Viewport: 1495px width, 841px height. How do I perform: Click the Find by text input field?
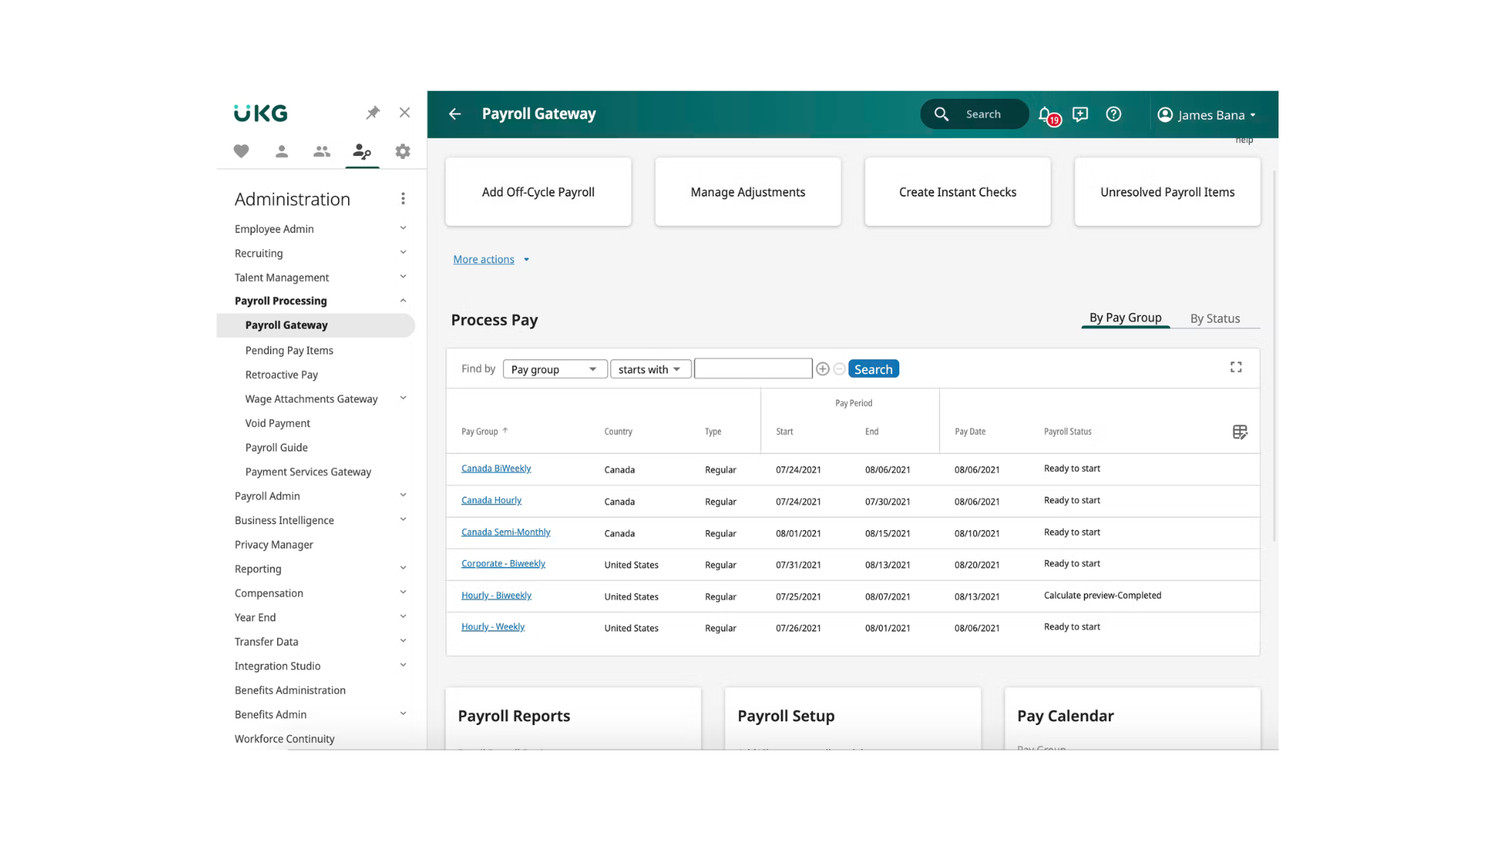[x=752, y=369]
